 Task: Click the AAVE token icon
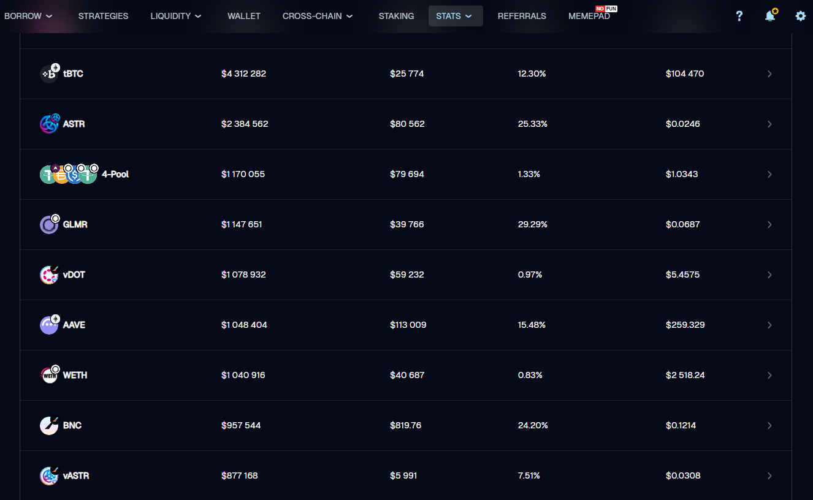50,324
